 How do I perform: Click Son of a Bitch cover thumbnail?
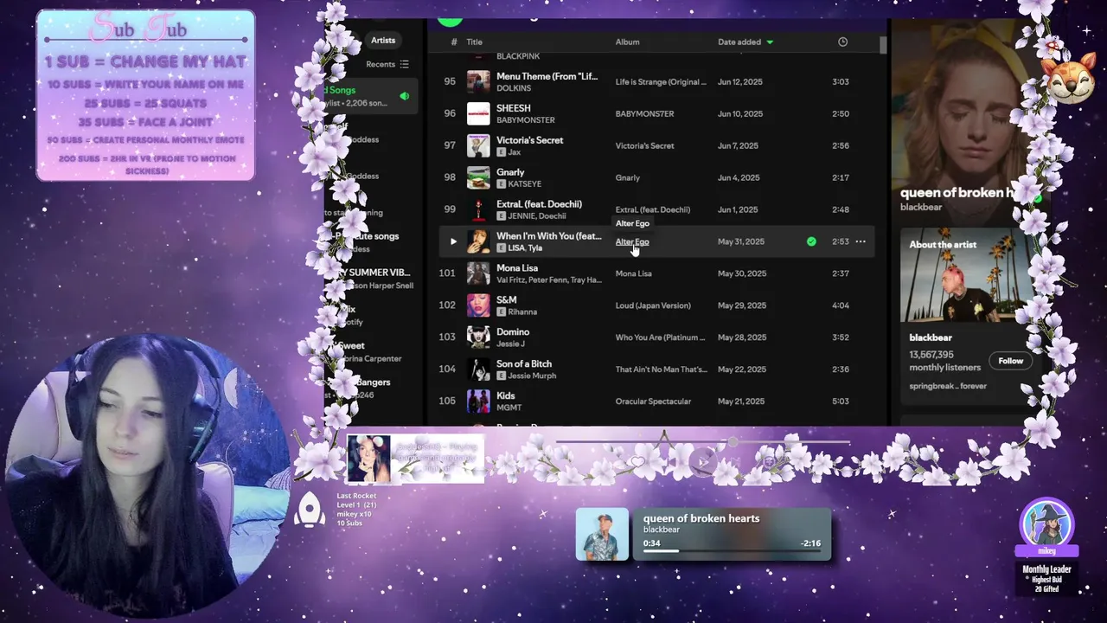pyautogui.click(x=478, y=369)
